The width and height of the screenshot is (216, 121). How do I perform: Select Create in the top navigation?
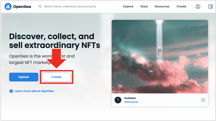181,6
